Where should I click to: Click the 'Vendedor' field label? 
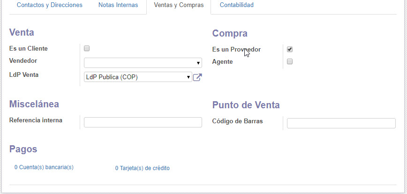[x=23, y=60]
